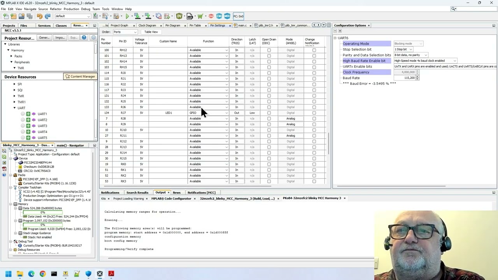Expand the SPI node in Device Resources

click(x=14, y=84)
